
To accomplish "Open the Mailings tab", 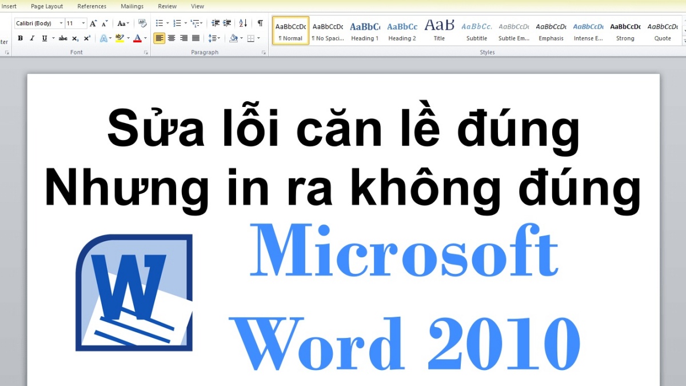I will pyautogui.click(x=132, y=6).
